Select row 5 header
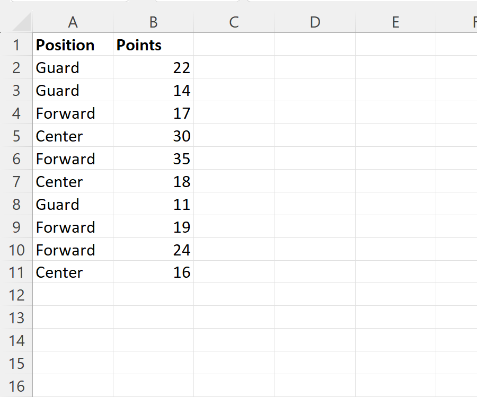This screenshot has width=477, height=397. pyautogui.click(x=16, y=136)
